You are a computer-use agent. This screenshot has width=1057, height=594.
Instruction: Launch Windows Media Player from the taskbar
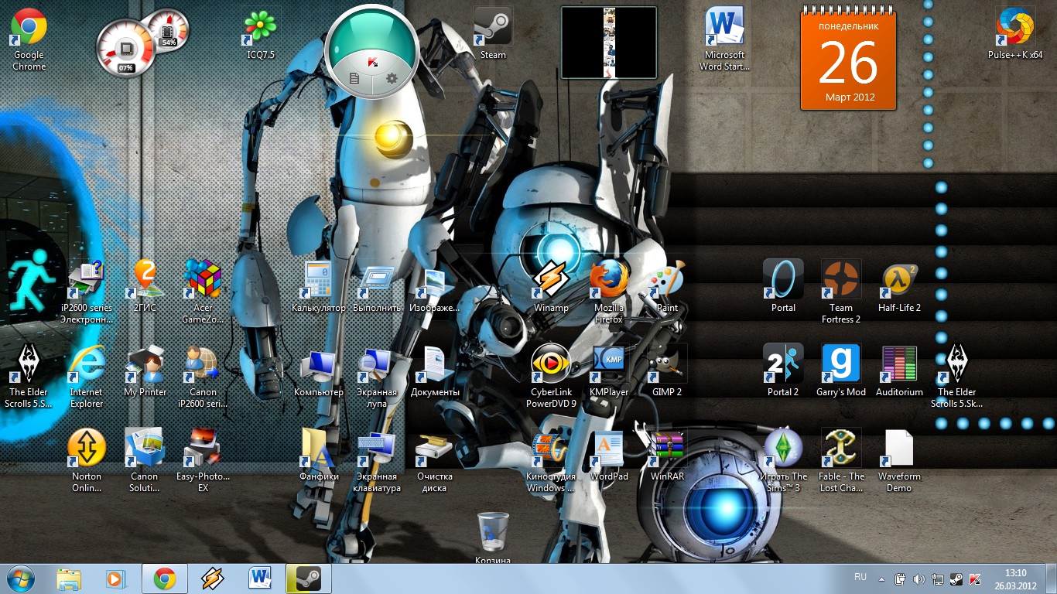click(116, 579)
